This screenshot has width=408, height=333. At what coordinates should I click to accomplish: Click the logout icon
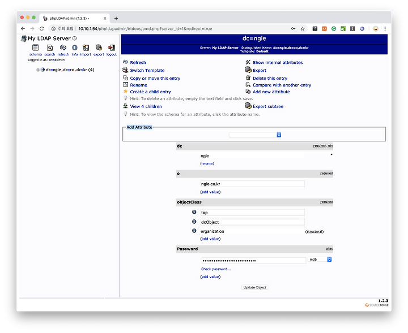112,47
